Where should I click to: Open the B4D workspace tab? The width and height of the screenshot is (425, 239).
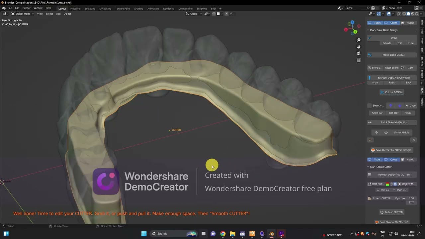(213, 9)
